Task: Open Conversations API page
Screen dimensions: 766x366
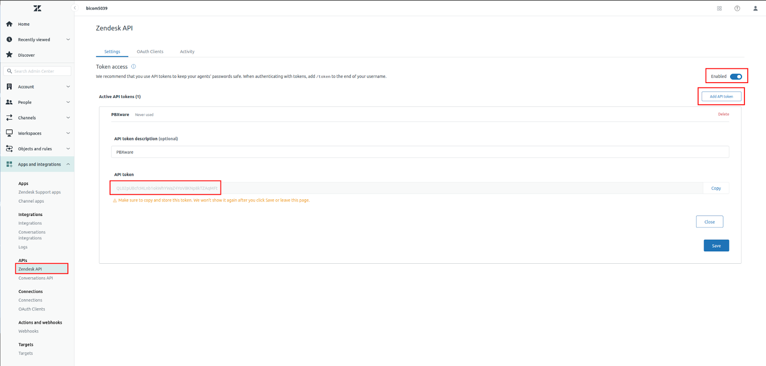Action: (36, 278)
